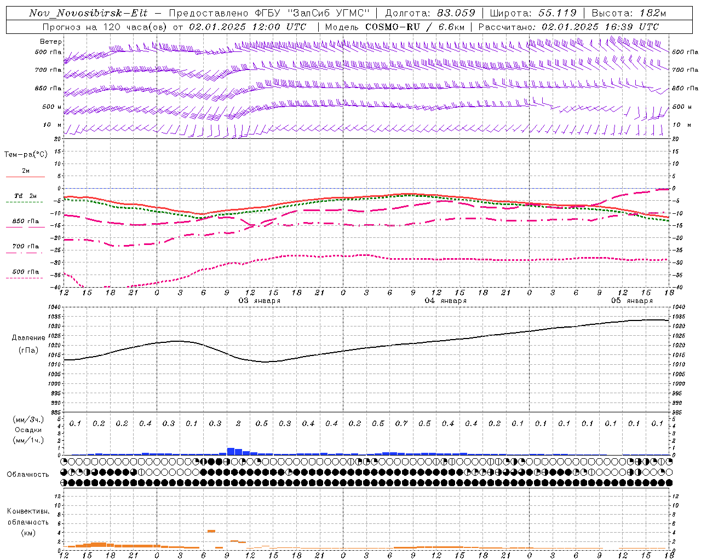Click the 'Модель COSMO-RU / 6.6км' label
701x560 pixels.
pyautogui.click(x=395, y=27)
